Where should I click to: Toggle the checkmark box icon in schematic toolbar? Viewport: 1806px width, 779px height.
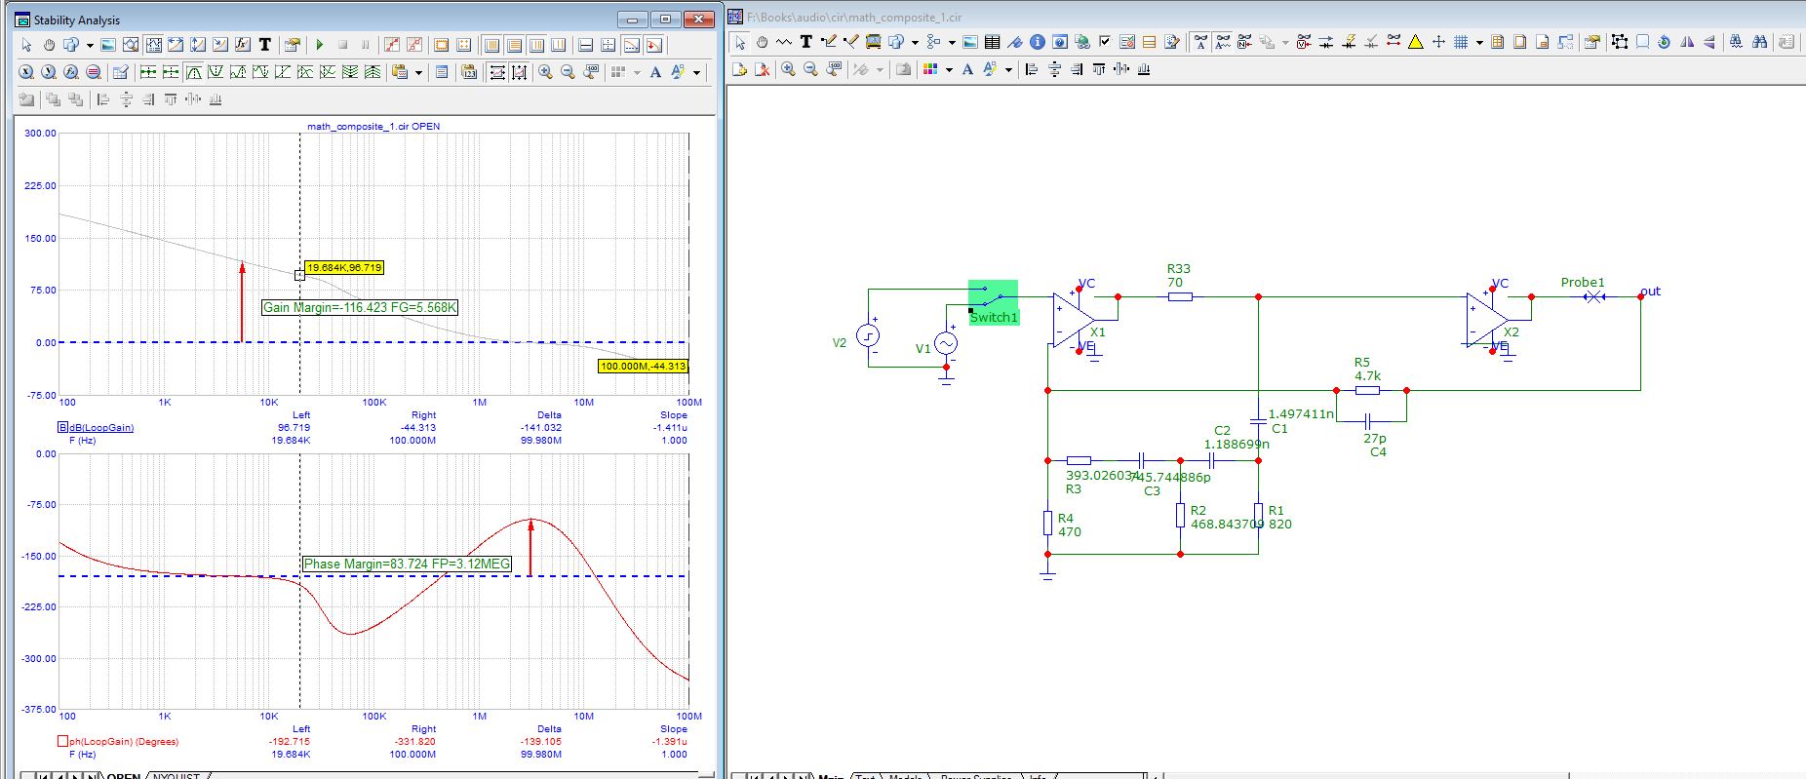point(1104,42)
